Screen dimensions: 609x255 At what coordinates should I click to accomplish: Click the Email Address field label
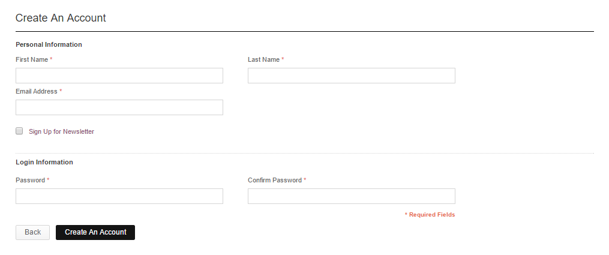point(37,92)
